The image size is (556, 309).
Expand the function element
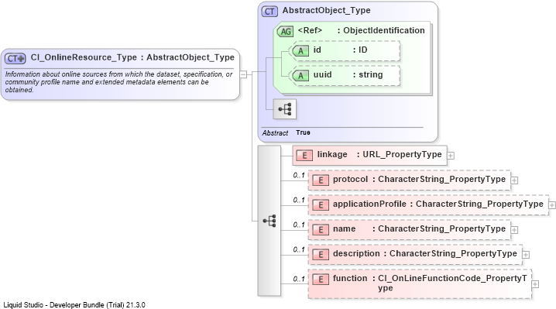[535, 284]
